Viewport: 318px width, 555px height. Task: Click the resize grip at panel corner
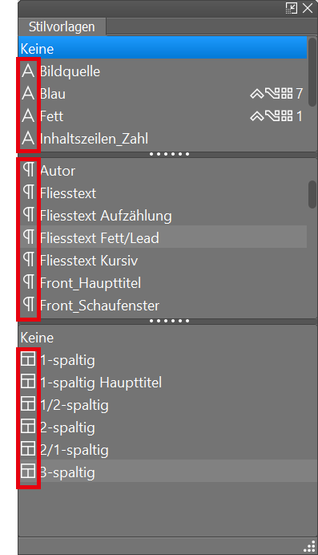pyautogui.click(x=309, y=546)
